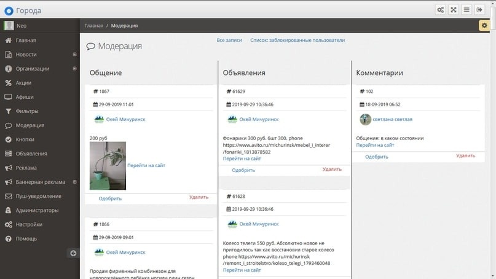Click the ID number 61628
The height and width of the screenshot is (279, 496).
pos(238,196)
